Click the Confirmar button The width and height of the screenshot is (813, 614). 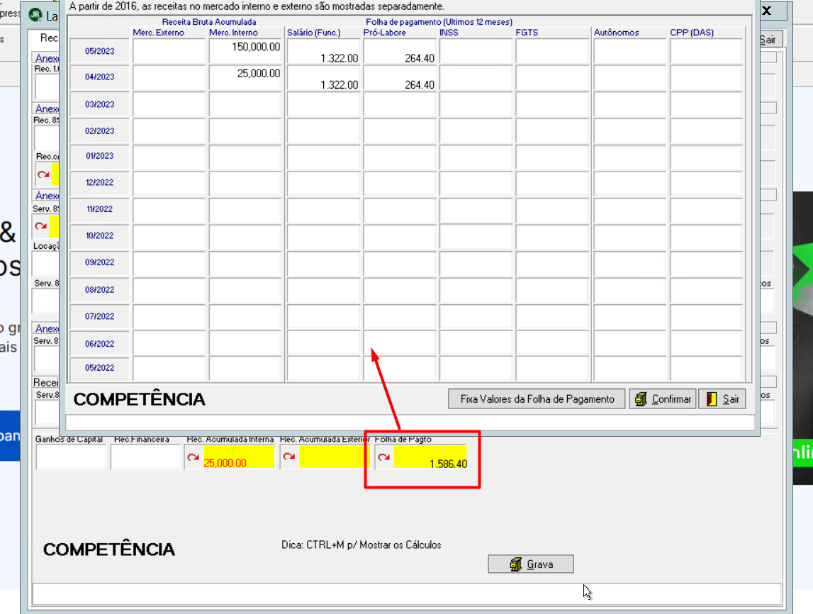663,398
